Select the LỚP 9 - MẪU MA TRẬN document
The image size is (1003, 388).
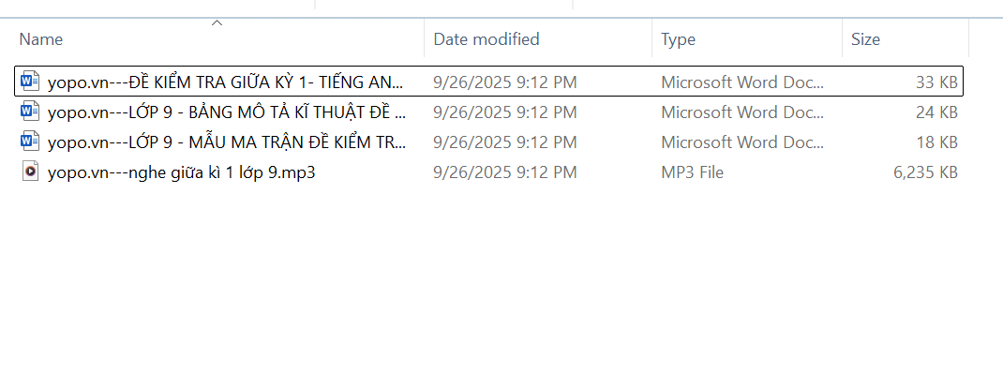click(x=225, y=142)
